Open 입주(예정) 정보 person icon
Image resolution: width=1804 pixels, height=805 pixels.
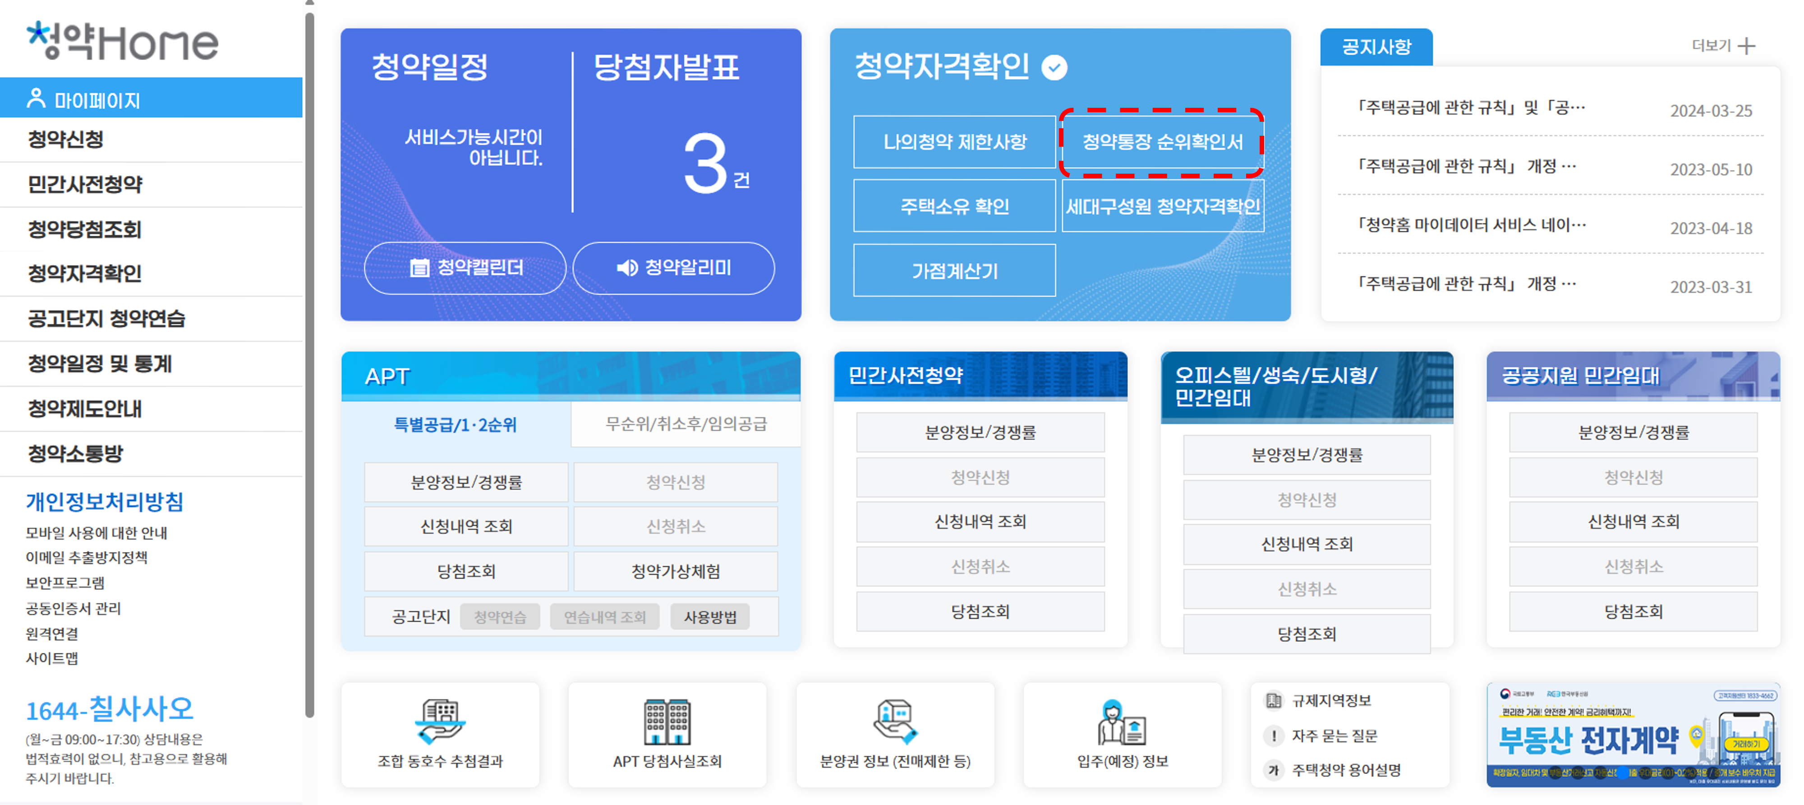1122,722
